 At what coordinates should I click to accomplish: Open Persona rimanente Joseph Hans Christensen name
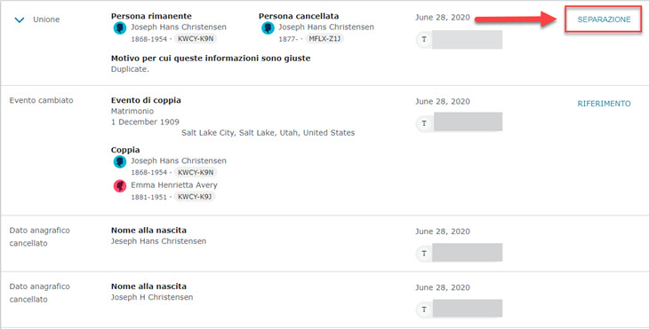click(x=179, y=27)
